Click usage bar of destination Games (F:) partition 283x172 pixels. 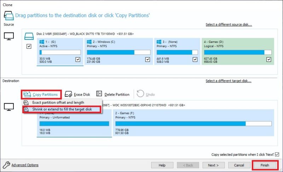(194, 124)
